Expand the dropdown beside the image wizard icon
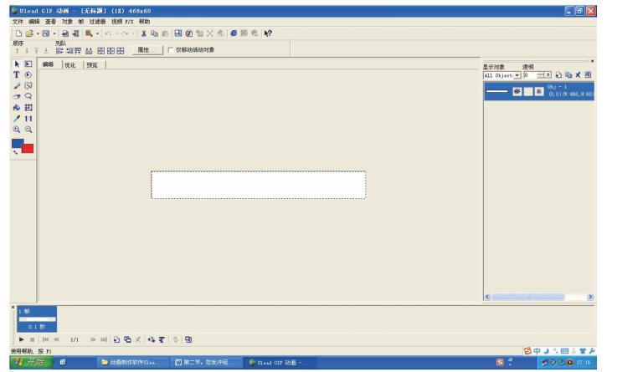 97,33
